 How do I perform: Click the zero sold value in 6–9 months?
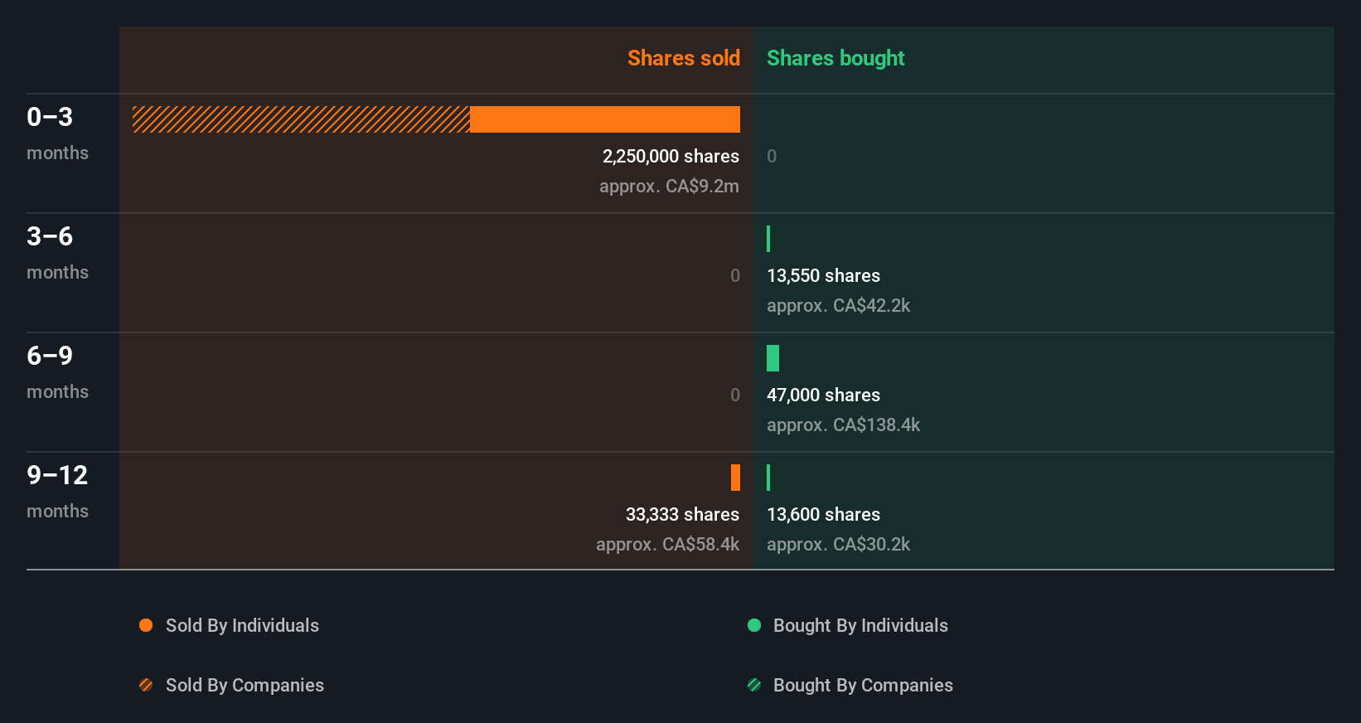[735, 395]
